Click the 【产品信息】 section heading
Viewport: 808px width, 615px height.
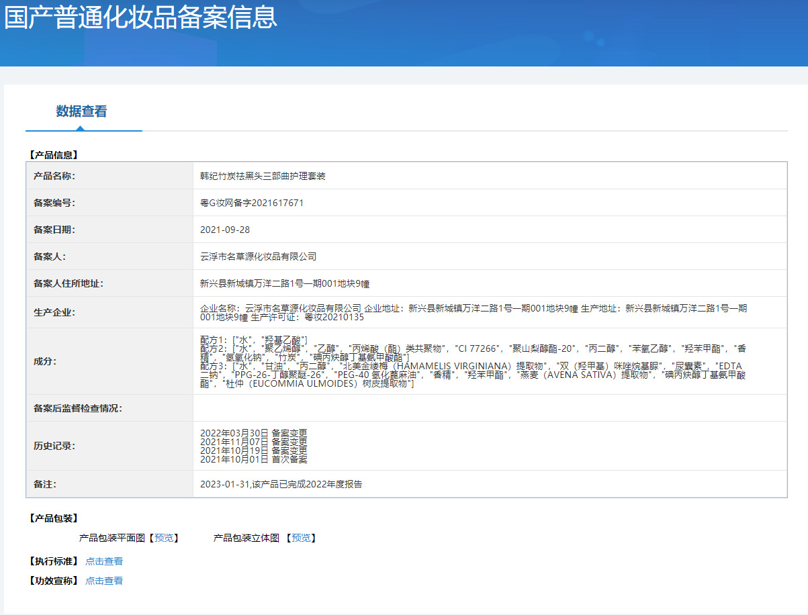[54, 155]
